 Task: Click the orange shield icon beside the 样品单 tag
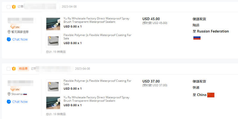[14, 69]
